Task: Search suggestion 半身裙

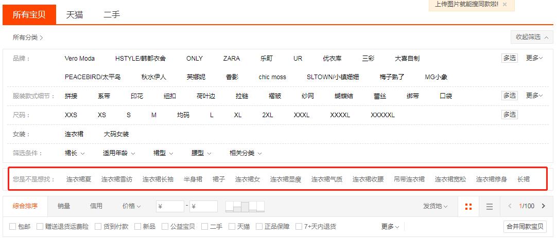Action: 193,179
